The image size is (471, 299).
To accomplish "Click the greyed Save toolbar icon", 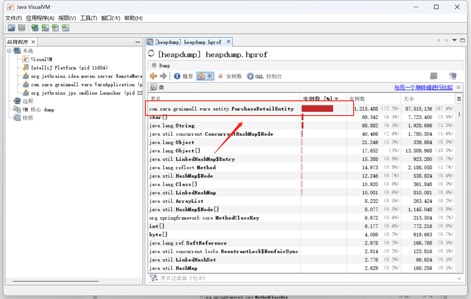I will click(22, 28).
